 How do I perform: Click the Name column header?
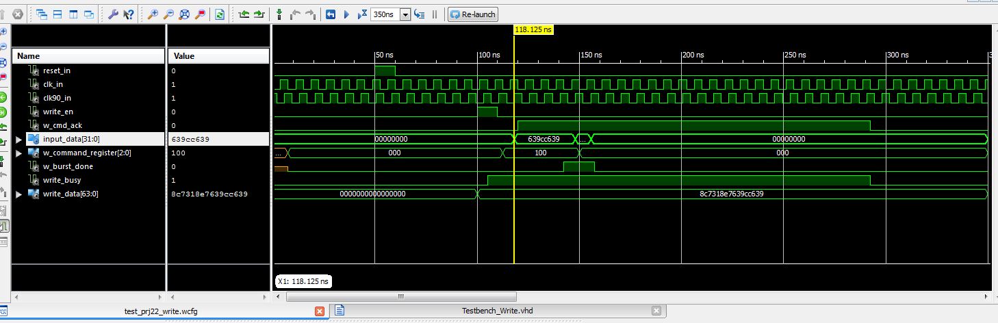pos(88,55)
